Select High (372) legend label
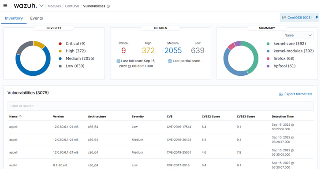Screen dimensions: 321x169 click(75, 51)
